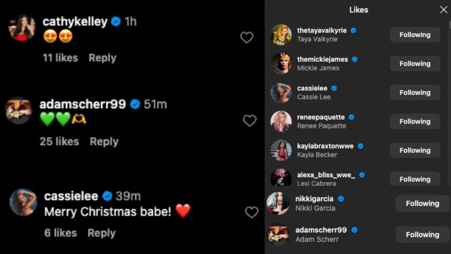Like cassielee's Merry Christmas comment

pyautogui.click(x=251, y=213)
